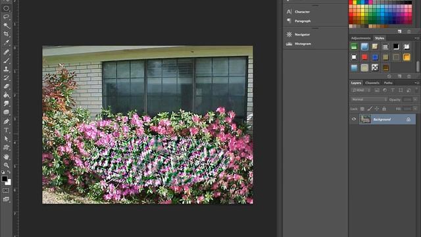
Task: Delete style using Styles panel trash
Action: [x=409, y=76]
